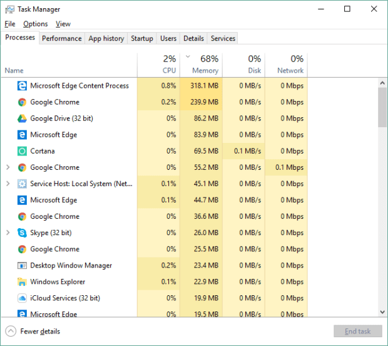Click the 318.1 MB memory cell

201,86
